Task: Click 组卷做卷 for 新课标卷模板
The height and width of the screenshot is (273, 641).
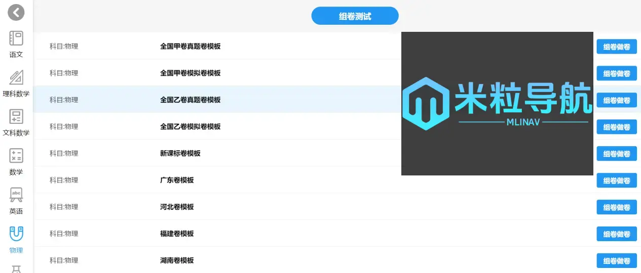Action: tap(617, 154)
